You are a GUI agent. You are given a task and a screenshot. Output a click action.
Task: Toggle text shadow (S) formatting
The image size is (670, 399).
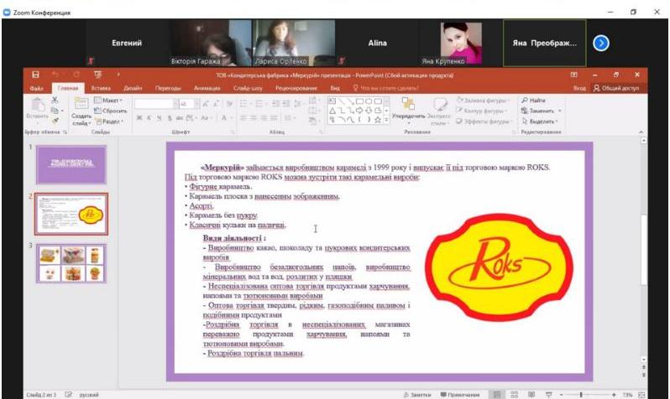click(x=170, y=118)
